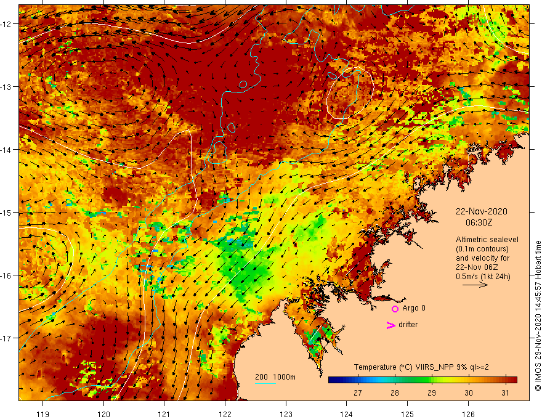Click the -15 latitude axis label

[x=6, y=212]
